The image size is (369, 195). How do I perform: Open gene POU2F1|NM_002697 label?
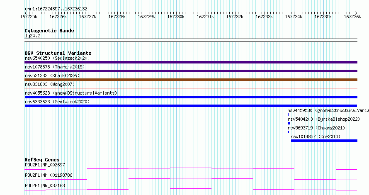point(45,165)
